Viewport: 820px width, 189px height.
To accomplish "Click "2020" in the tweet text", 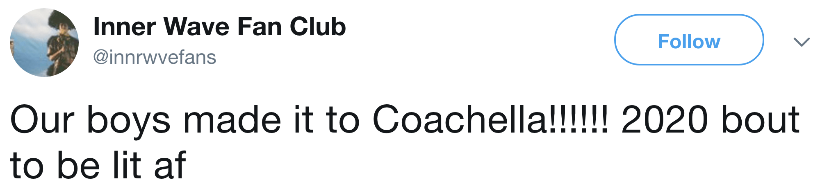I will point(664,120).
